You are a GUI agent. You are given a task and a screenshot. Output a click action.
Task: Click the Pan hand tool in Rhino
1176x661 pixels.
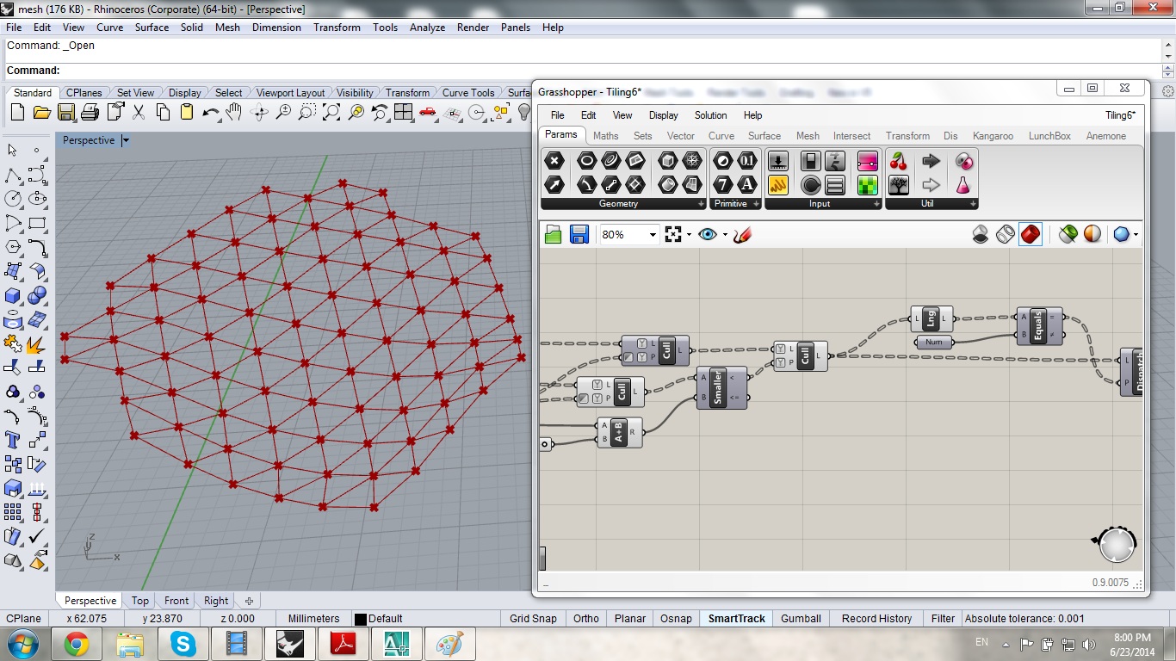pyautogui.click(x=234, y=113)
